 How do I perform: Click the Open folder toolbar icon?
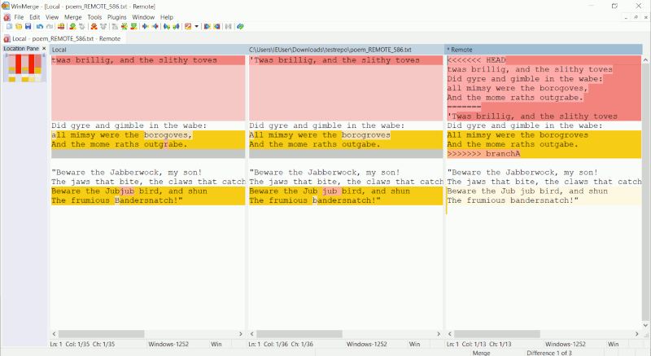pos(19,26)
